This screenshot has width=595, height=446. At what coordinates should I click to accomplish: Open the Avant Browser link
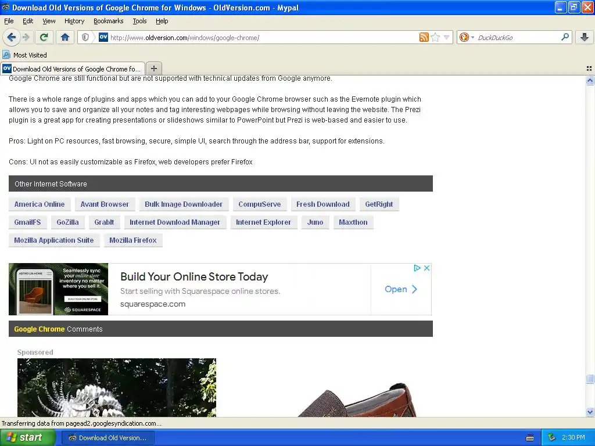click(105, 204)
